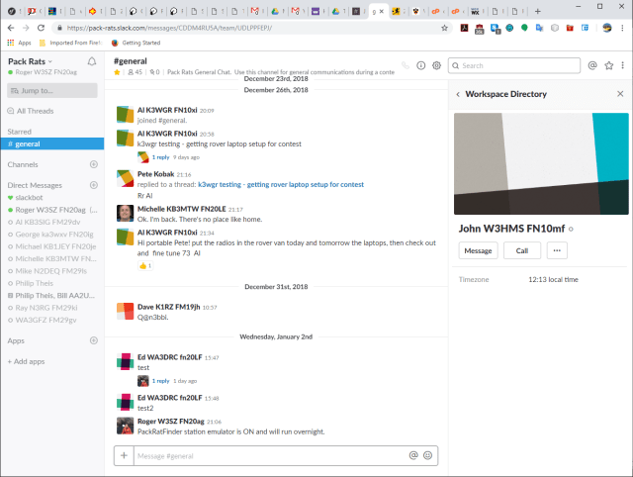This screenshot has width=633, height=477.
Task: Open Jump to quick switcher
Action: pyautogui.click(x=52, y=90)
